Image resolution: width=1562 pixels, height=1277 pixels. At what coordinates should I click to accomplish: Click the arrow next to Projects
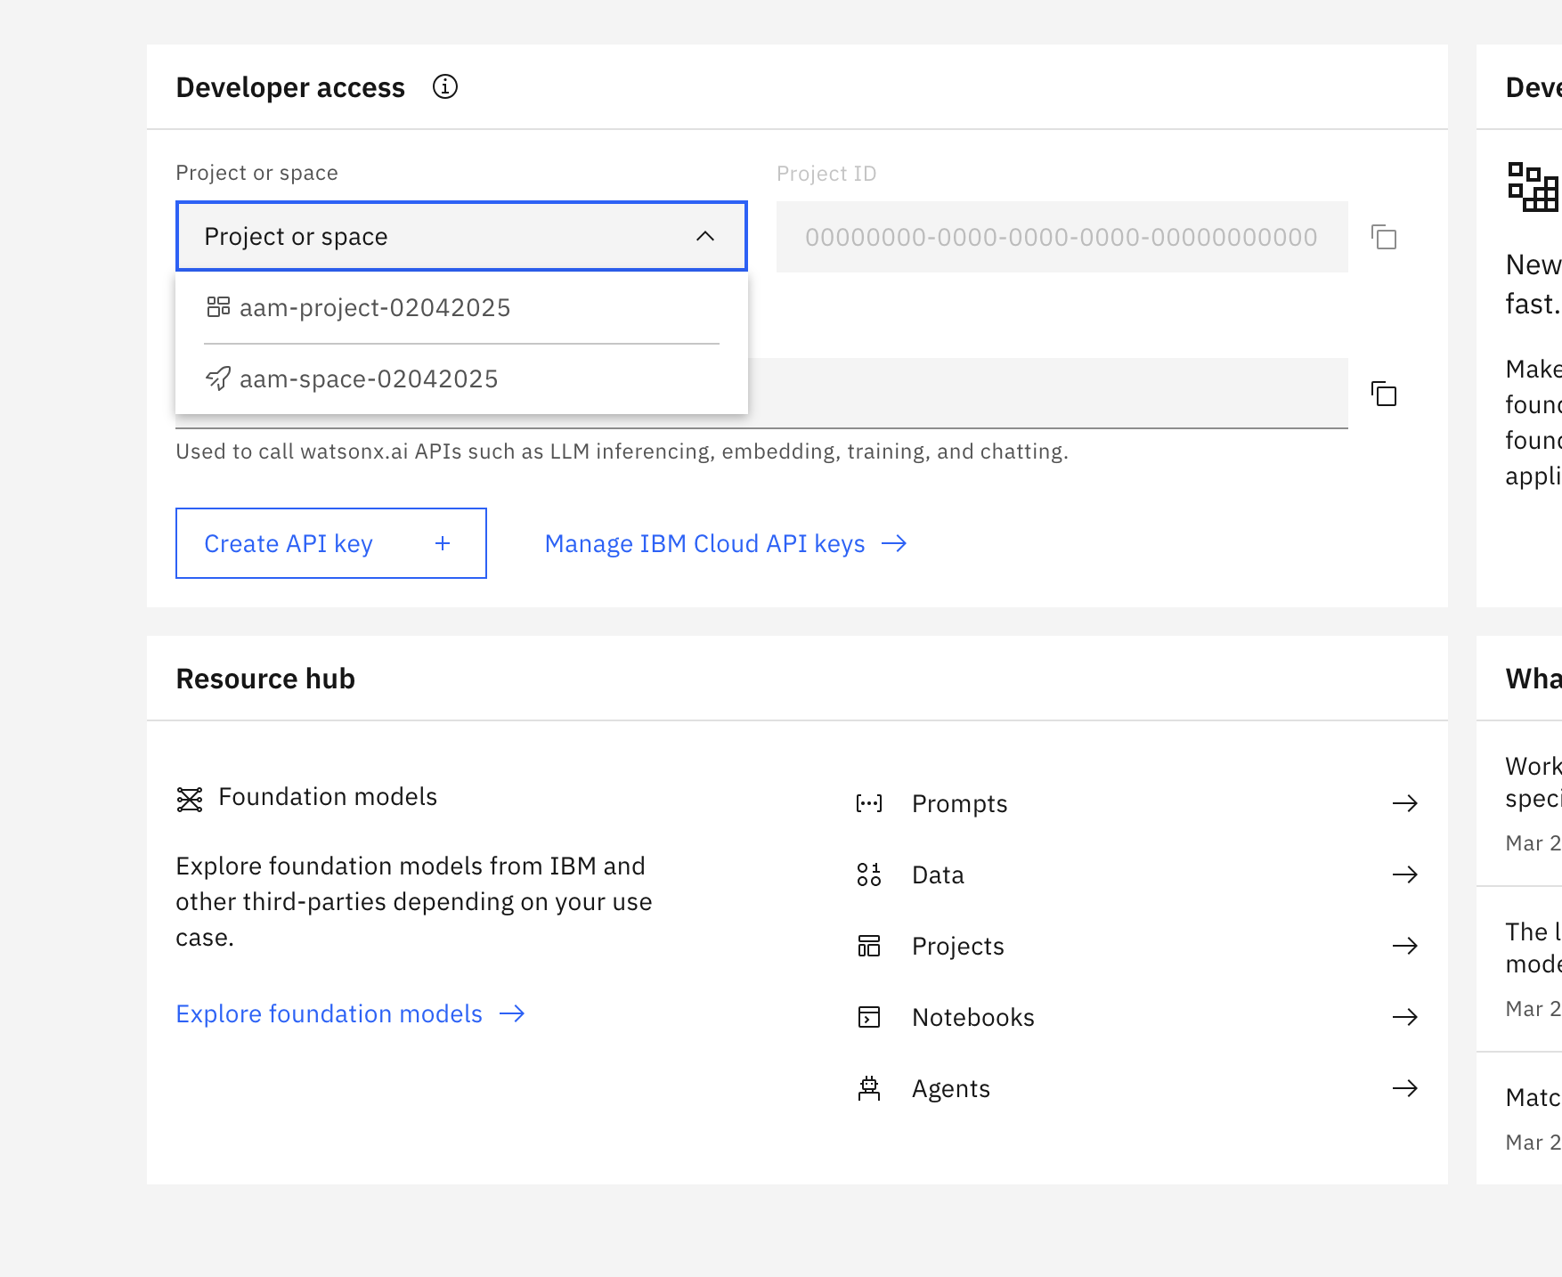tap(1405, 946)
